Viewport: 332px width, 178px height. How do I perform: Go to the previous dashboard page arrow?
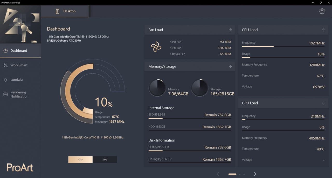click(218, 174)
